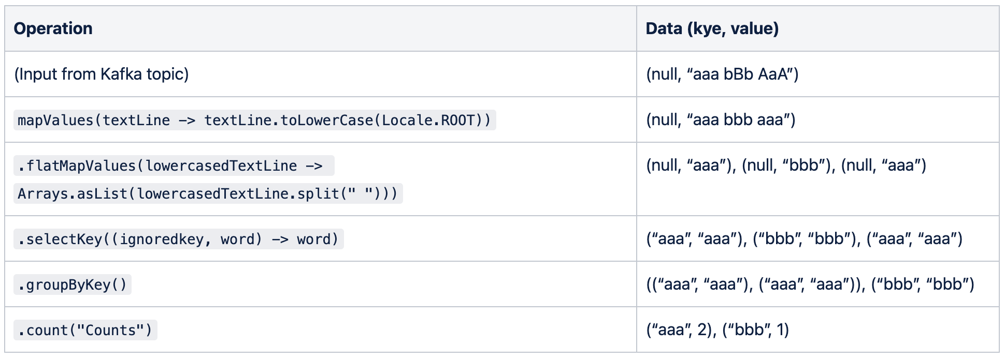Click the "(Input from Kafka topic)" cell text
This screenshot has height=360, width=1005.
point(102,74)
